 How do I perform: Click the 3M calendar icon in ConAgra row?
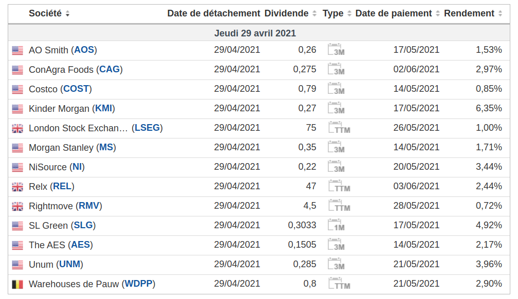336,69
